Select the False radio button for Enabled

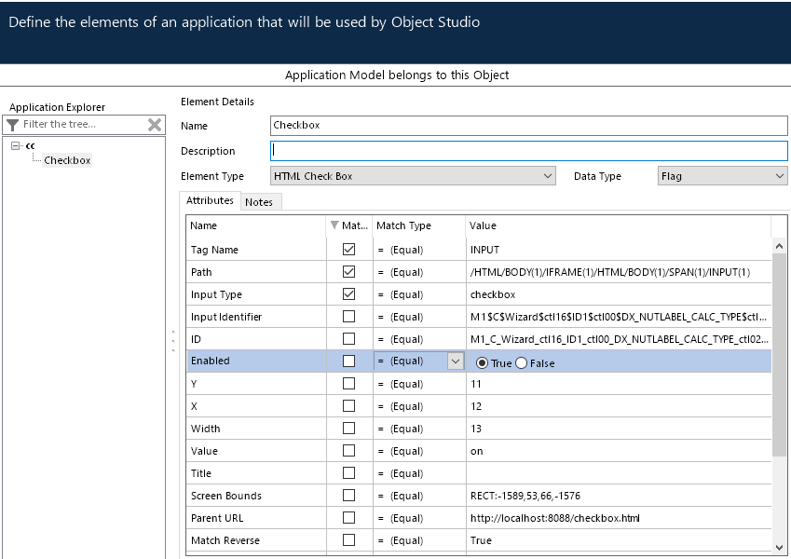click(521, 362)
